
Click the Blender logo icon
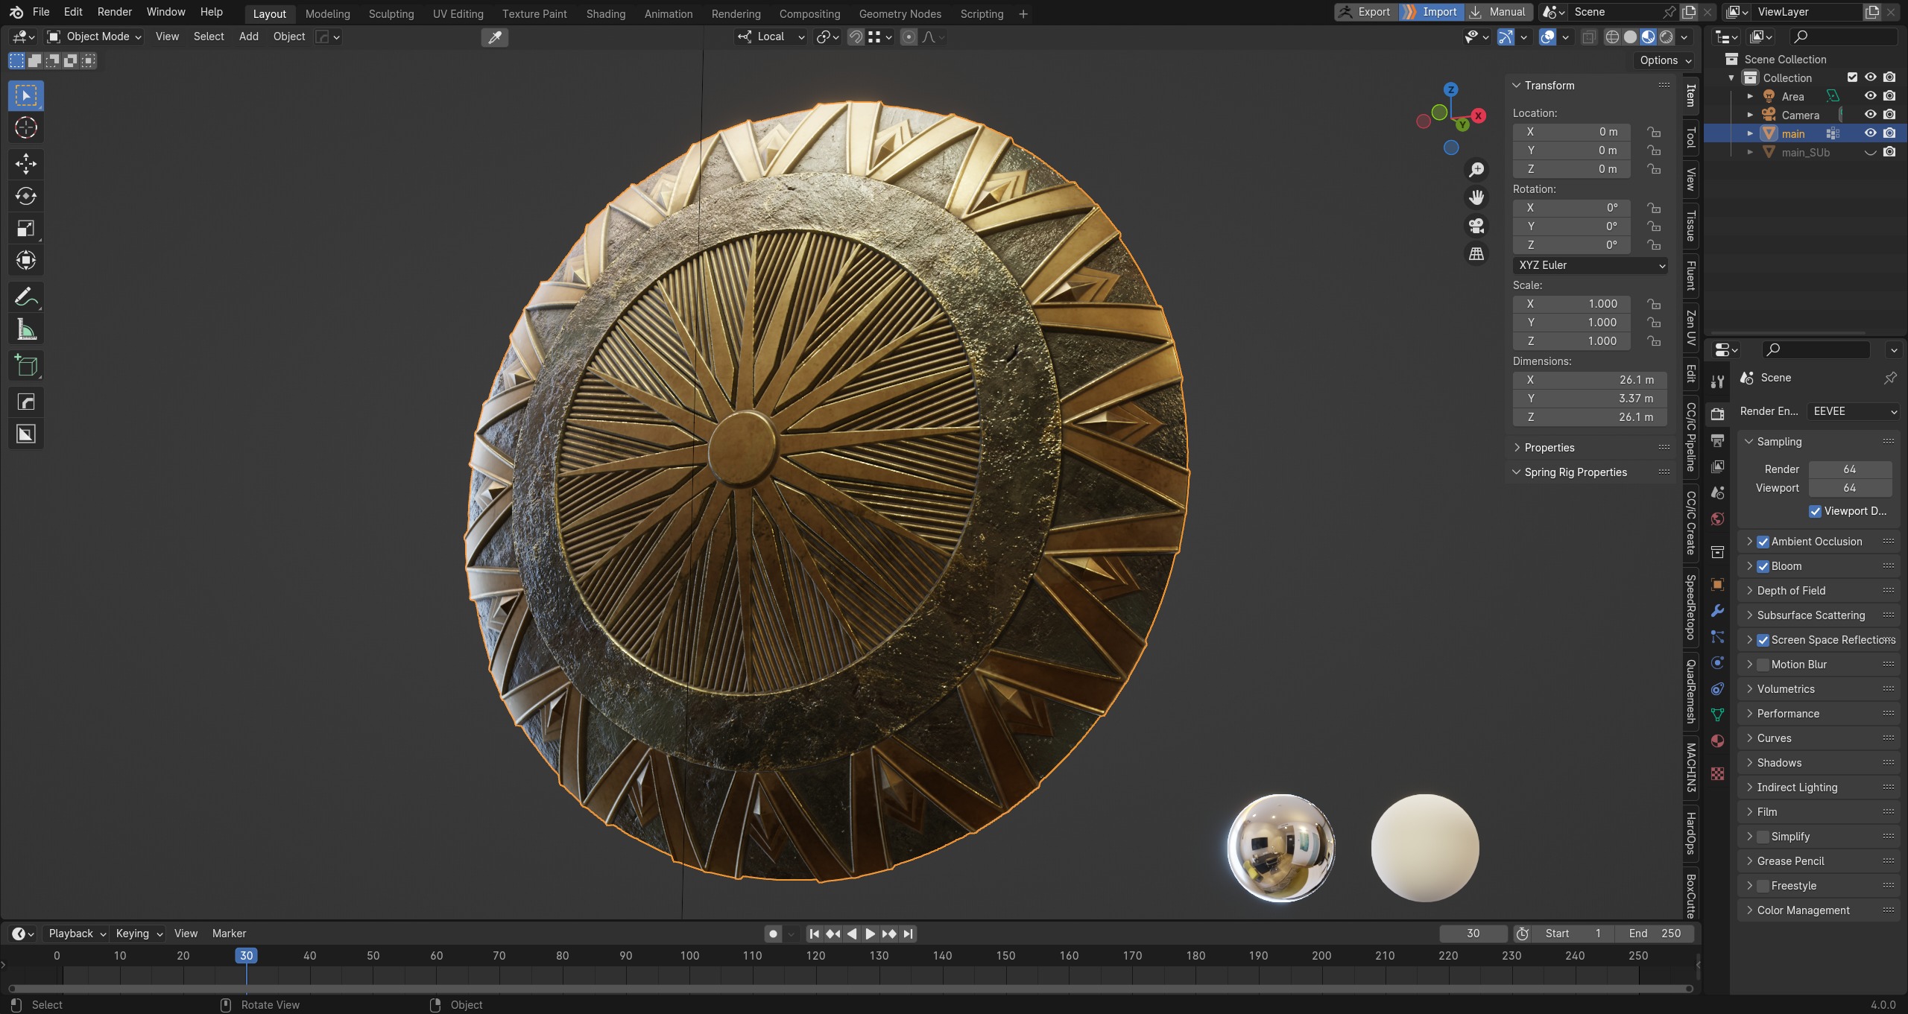[x=16, y=12]
